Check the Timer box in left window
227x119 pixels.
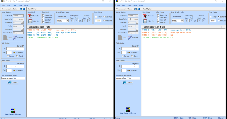coord(96,17)
